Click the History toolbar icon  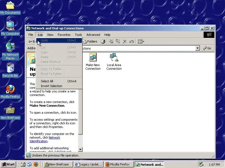tap(103, 41)
